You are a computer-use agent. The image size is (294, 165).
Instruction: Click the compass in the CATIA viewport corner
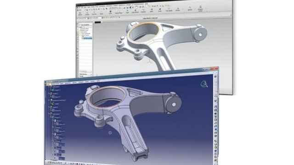204,84
